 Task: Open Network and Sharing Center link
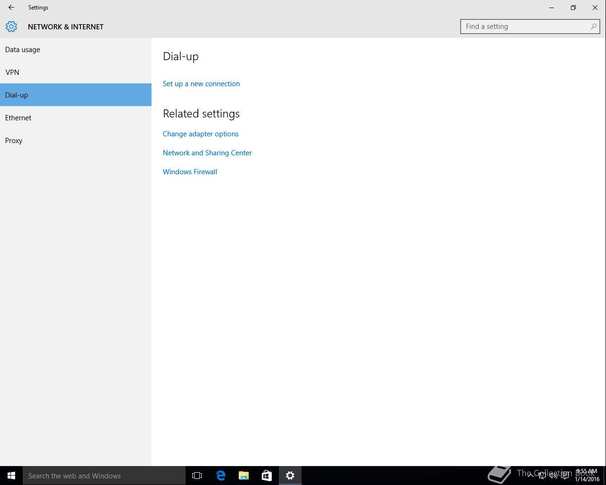click(207, 153)
